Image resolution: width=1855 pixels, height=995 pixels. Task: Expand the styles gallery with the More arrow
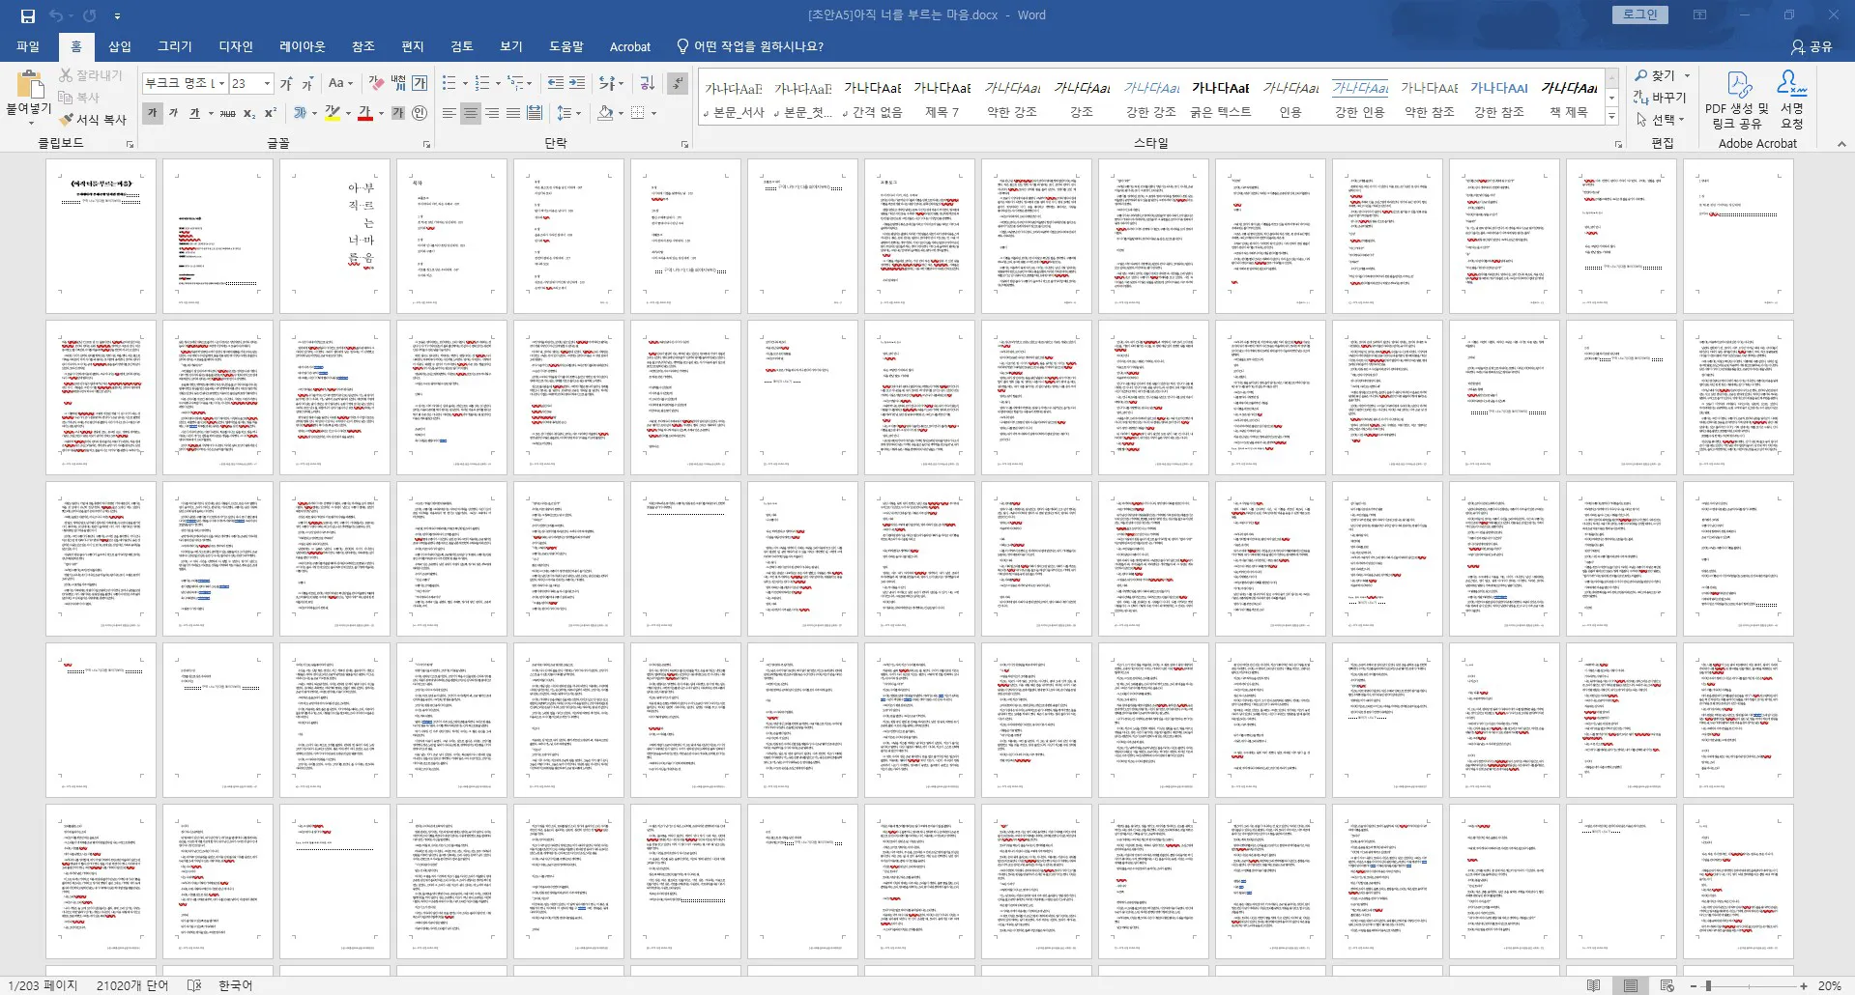pos(1611,116)
